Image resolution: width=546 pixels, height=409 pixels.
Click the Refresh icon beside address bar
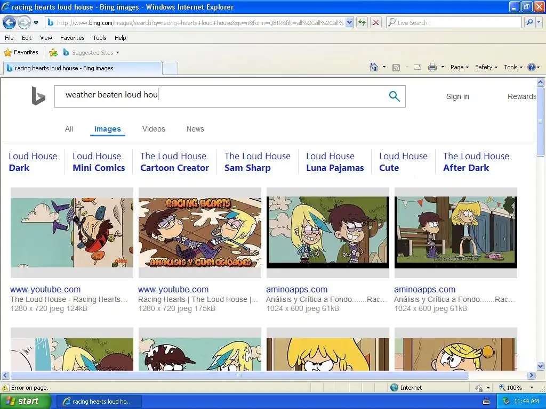tap(362, 22)
